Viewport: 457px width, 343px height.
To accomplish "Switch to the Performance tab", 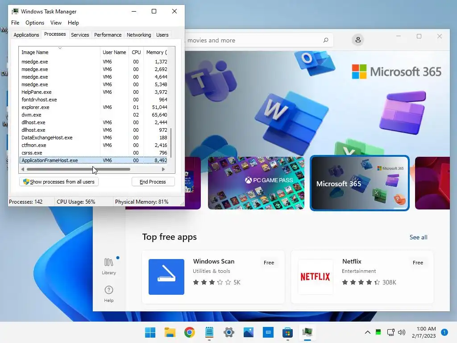I will pos(108,35).
